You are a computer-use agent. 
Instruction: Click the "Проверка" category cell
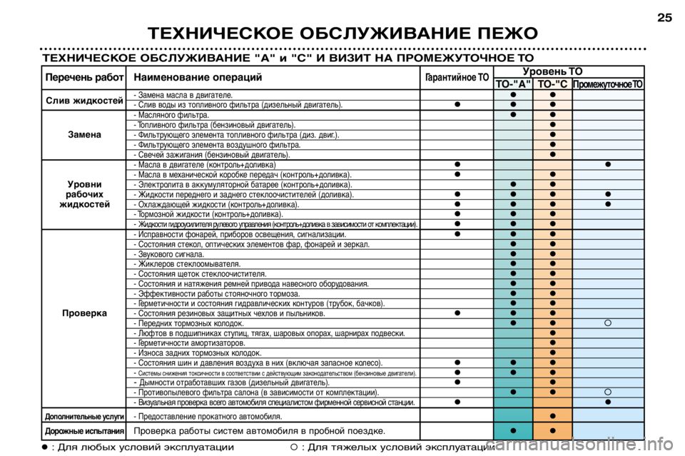(x=84, y=313)
